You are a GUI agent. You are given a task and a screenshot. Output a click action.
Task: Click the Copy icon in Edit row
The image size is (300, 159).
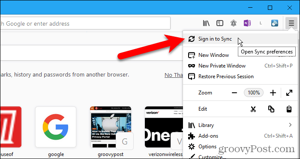(x=271, y=109)
